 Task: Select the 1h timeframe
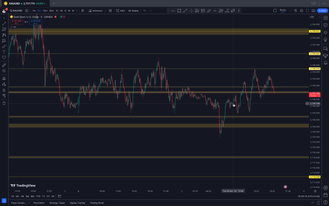tap(57, 11)
